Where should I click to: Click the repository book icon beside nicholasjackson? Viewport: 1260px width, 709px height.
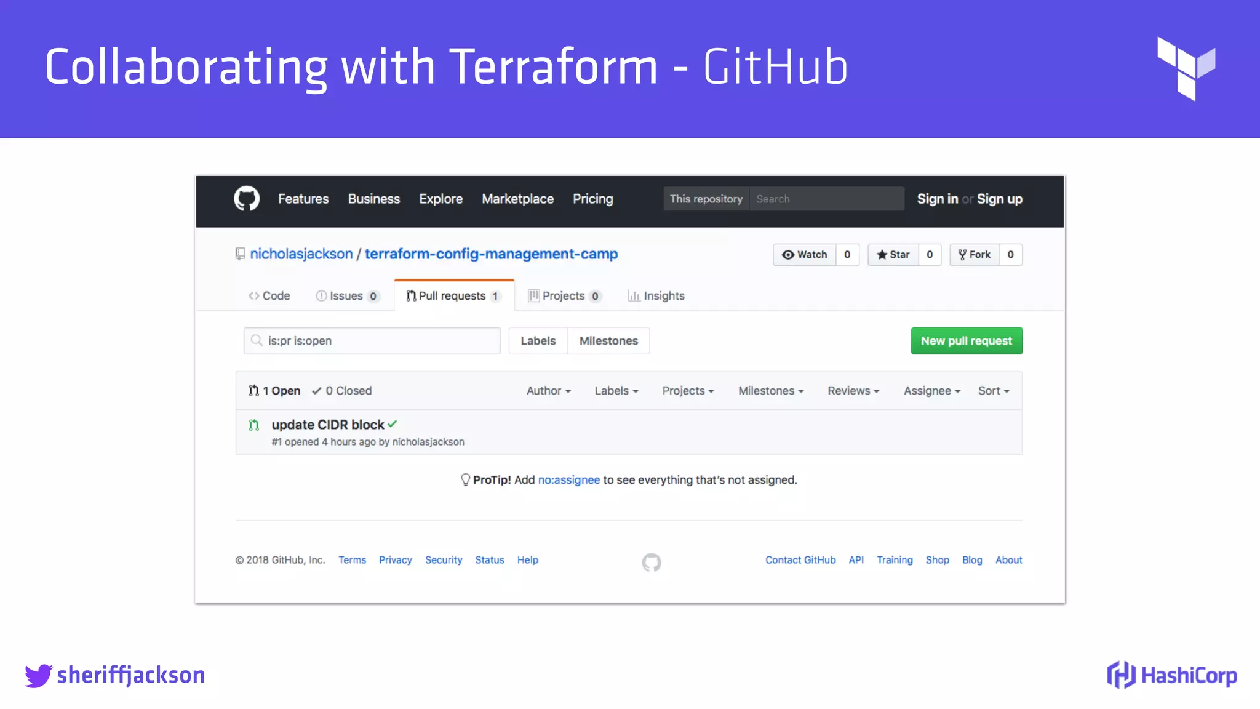(241, 254)
